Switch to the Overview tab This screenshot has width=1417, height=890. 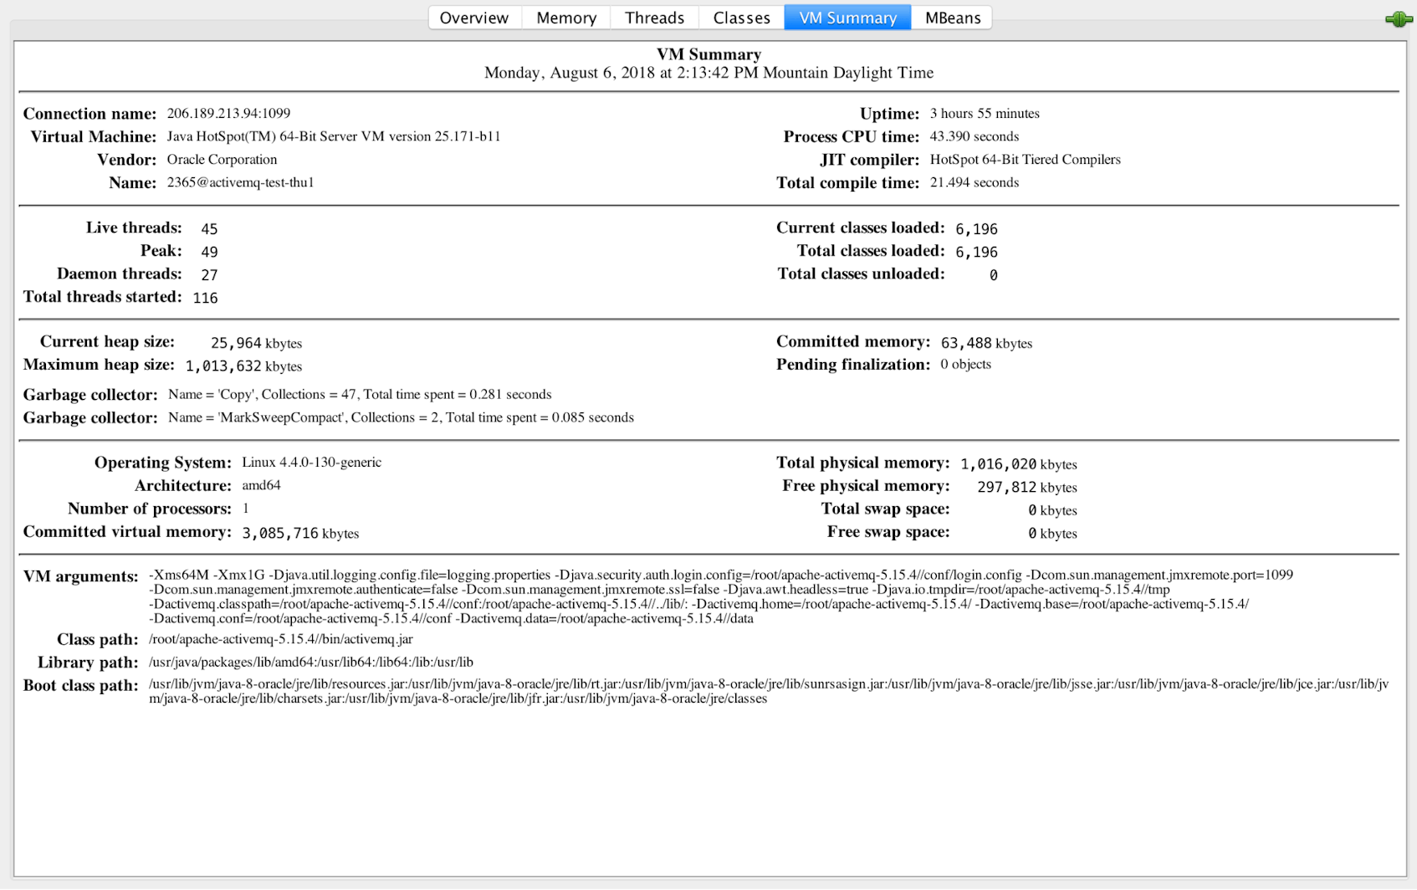(473, 17)
